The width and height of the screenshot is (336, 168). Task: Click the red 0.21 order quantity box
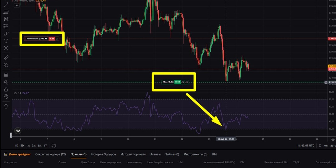(x=52, y=39)
